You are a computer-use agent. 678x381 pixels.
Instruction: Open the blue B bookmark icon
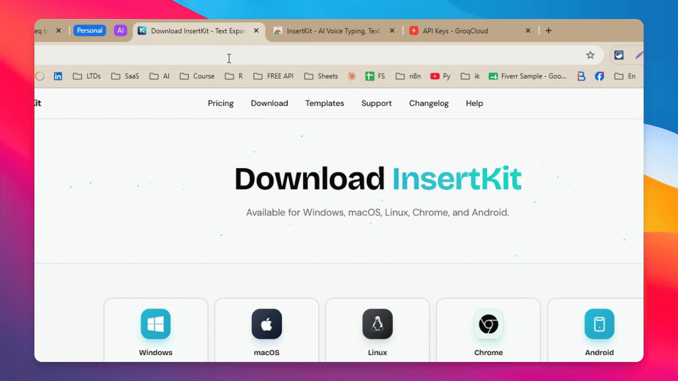581,76
